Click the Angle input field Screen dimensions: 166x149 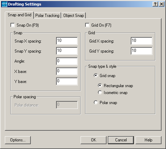pos(67,61)
